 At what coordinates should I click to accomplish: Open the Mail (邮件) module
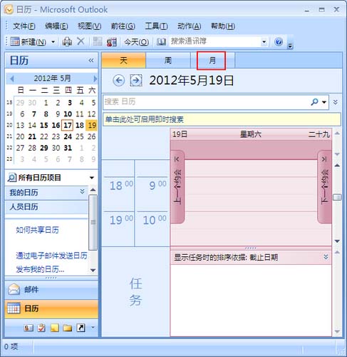51,290
